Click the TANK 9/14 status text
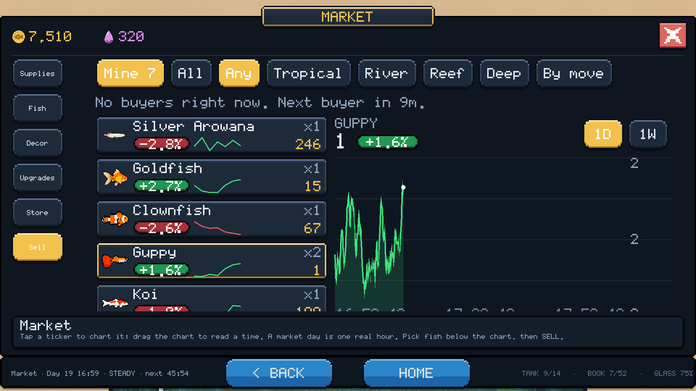This screenshot has height=391, width=696. click(x=541, y=373)
